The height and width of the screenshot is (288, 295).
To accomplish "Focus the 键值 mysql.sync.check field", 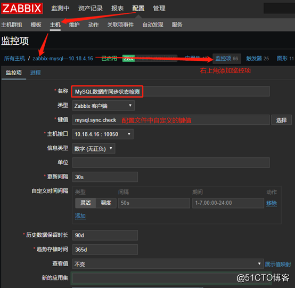I will 171,120.
